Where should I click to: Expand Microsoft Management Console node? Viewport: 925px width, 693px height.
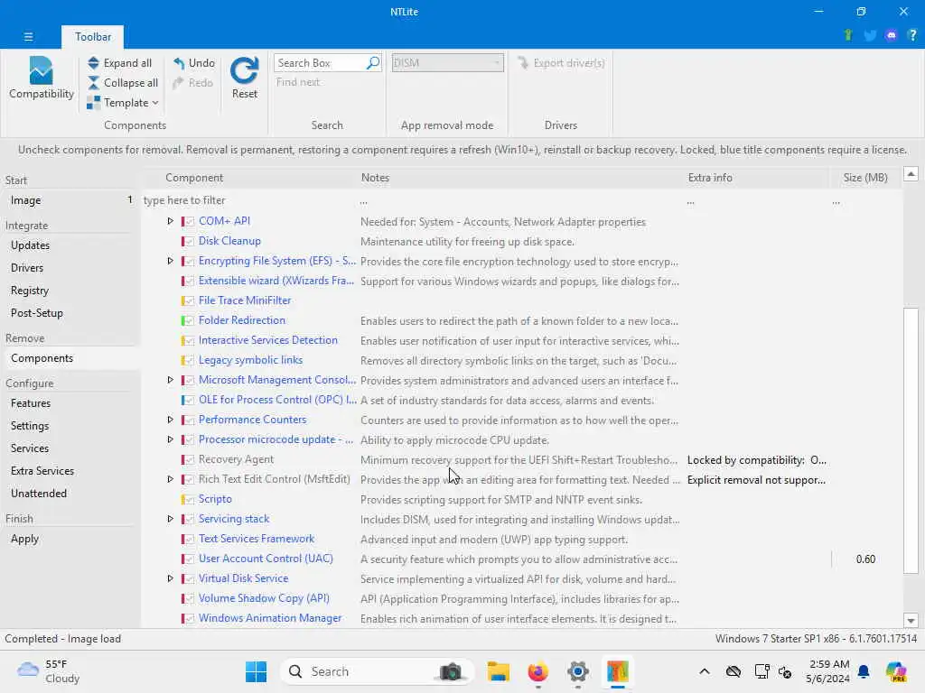point(170,380)
